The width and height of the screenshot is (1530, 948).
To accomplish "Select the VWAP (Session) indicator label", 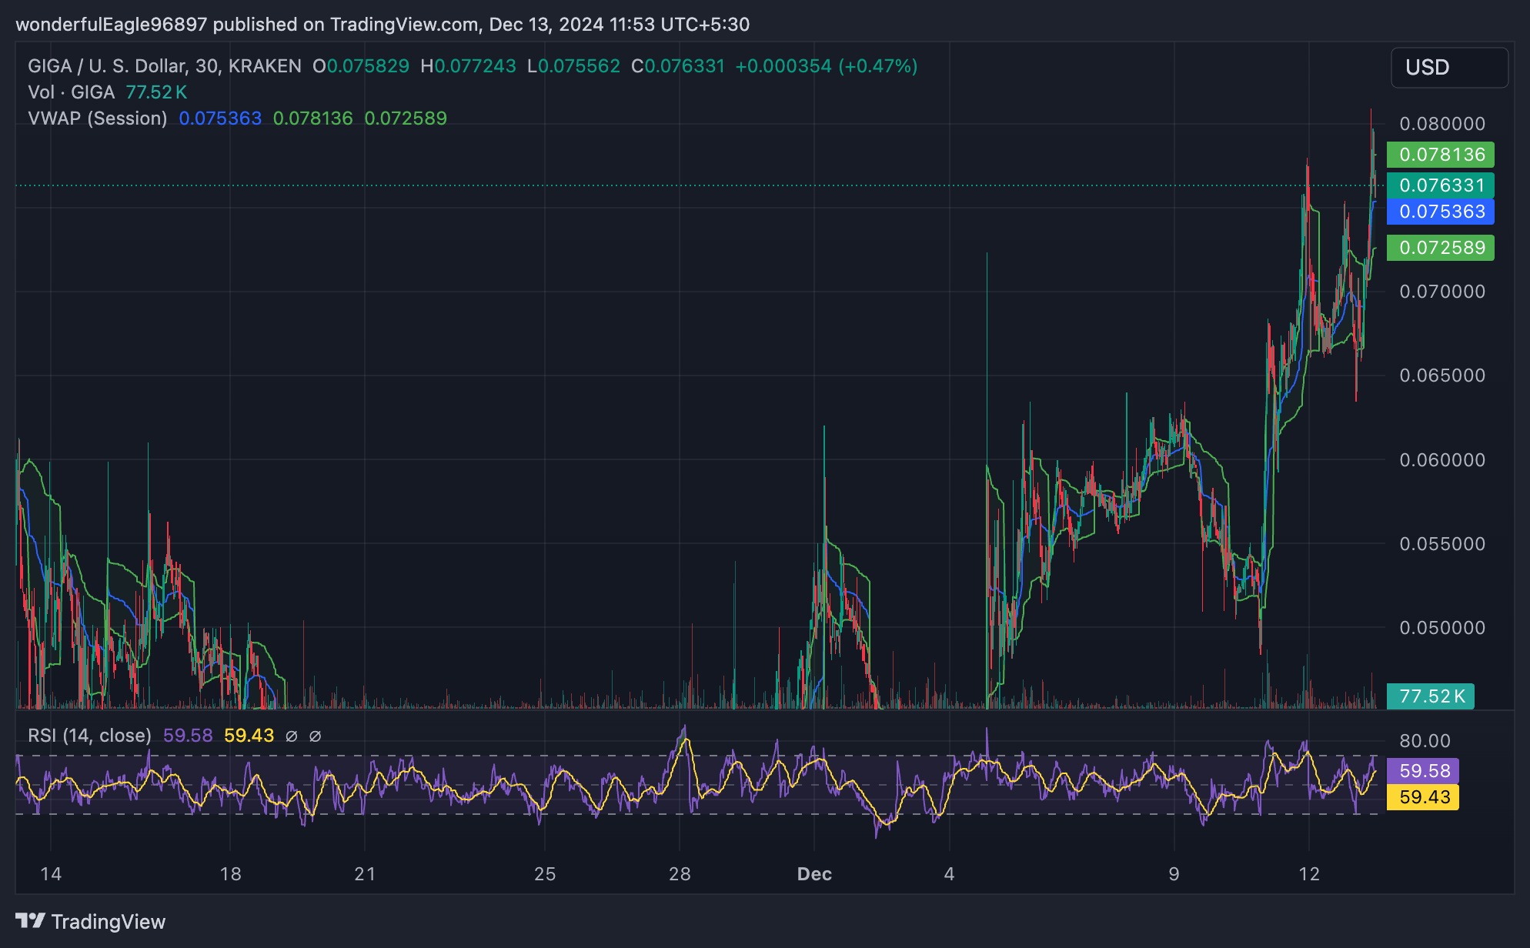I will click(x=97, y=118).
